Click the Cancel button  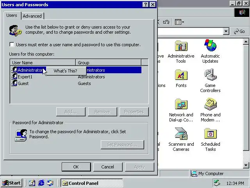(108, 167)
